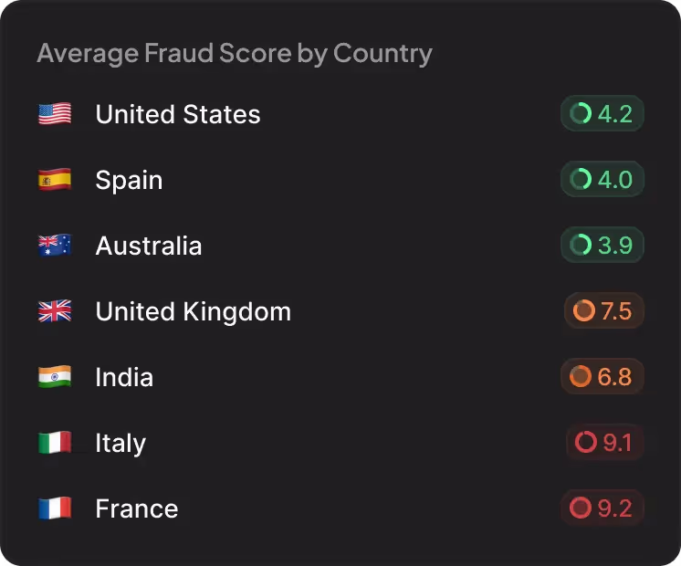Click the Spain flag icon
The image size is (681, 566).
pyautogui.click(x=55, y=180)
